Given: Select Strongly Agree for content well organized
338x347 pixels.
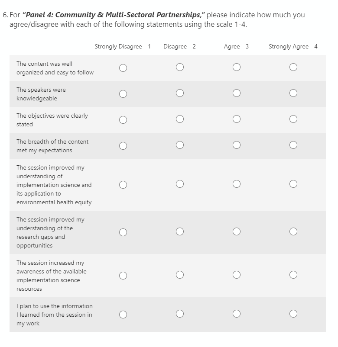Looking at the screenshot, I should [293, 67].
